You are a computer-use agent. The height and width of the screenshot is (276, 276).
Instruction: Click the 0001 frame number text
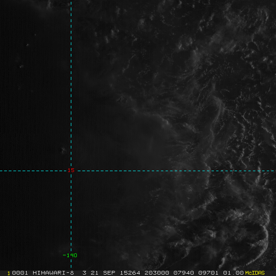20,273
